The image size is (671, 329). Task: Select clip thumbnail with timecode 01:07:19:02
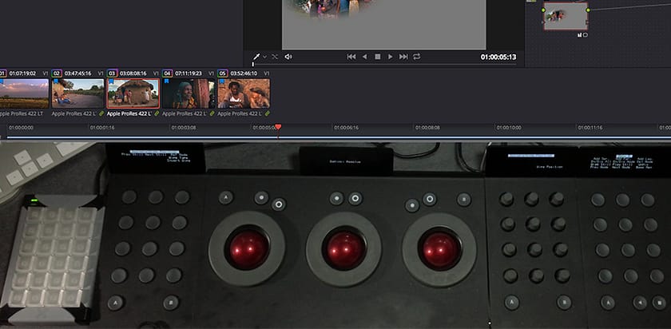(23, 93)
